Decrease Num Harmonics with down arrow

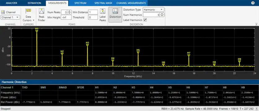click(x=162, y=16)
